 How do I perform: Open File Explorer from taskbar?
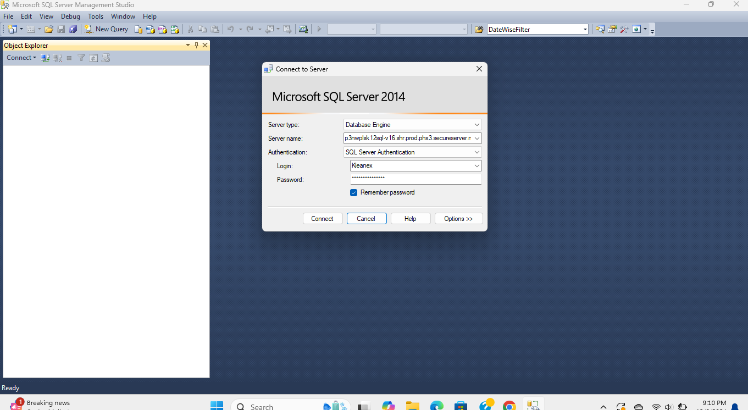pyautogui.click(x=412, y=406)
